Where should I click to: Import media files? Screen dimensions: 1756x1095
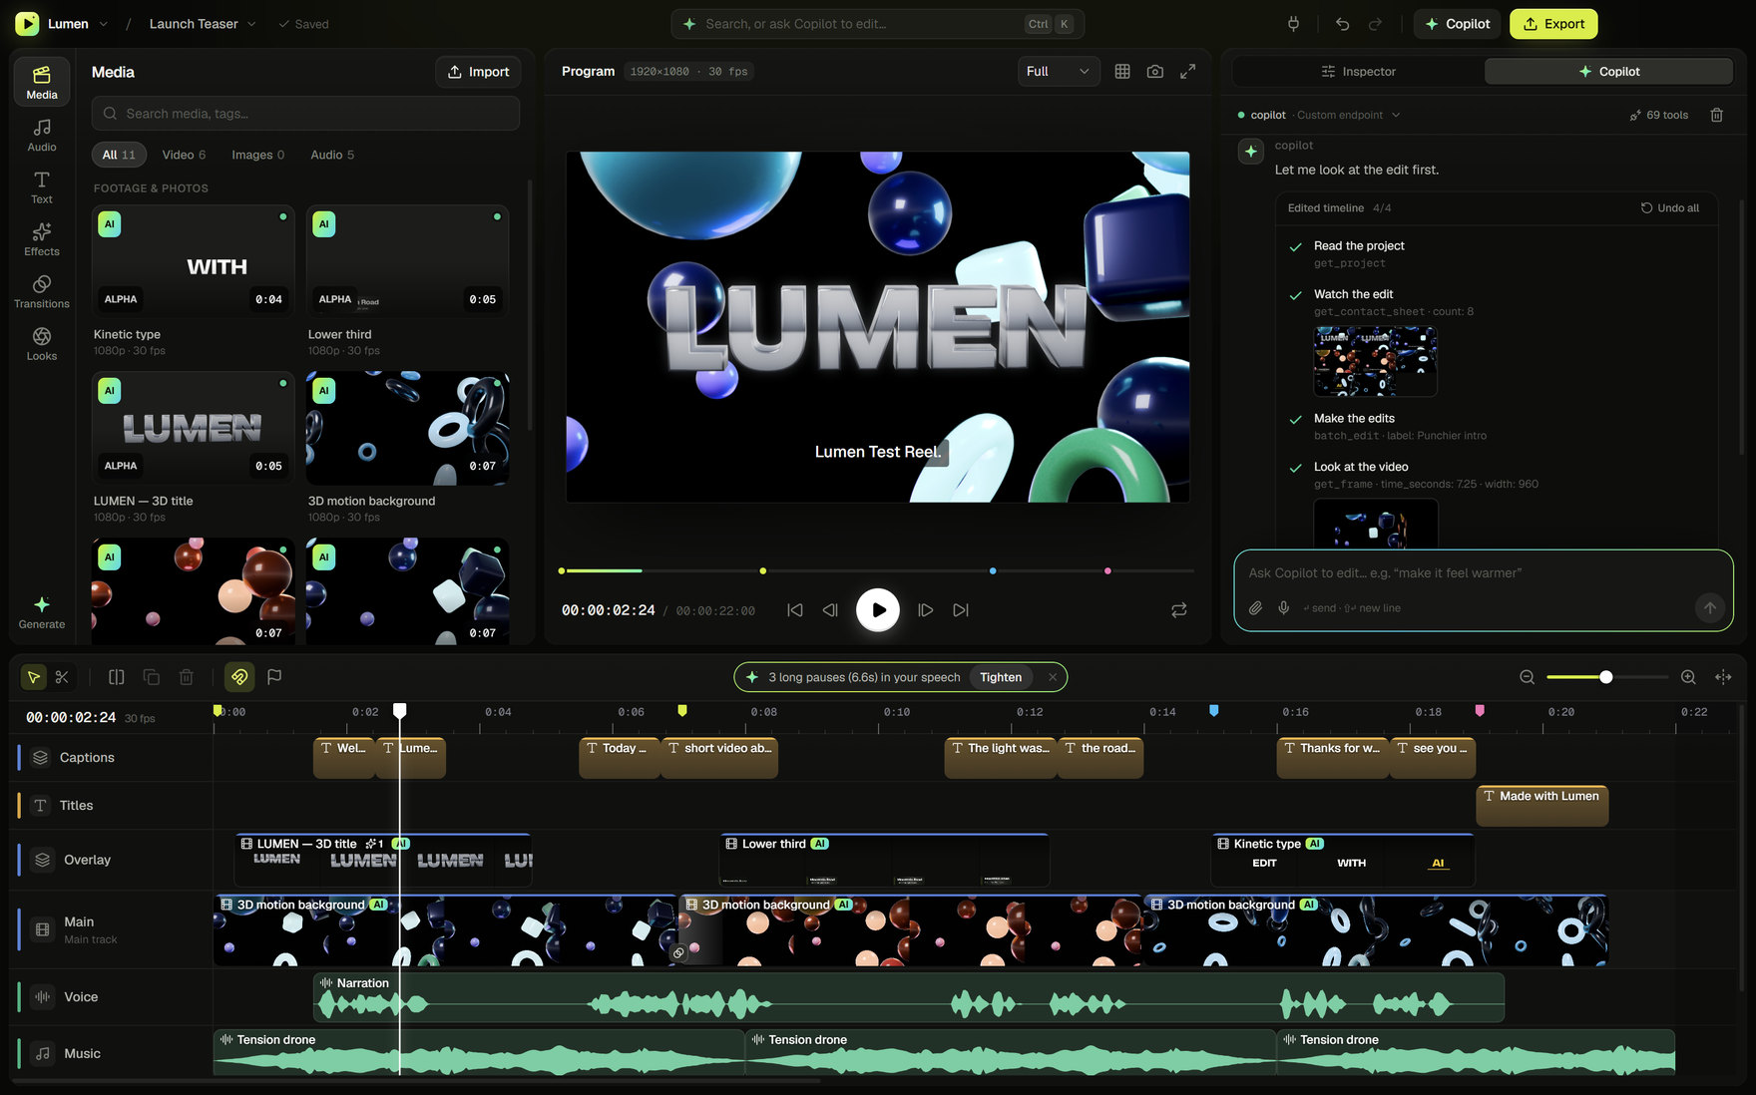tap(478, 72)
